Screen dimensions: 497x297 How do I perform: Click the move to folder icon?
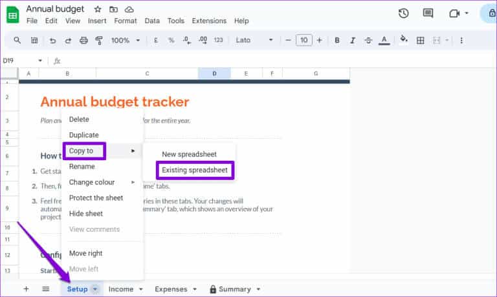pyautogui.click(x=113, y=10)
